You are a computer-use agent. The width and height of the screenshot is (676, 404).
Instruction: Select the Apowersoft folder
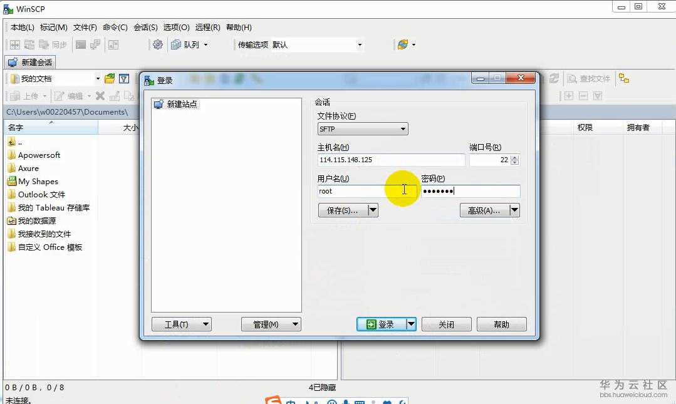coord(39,155)
